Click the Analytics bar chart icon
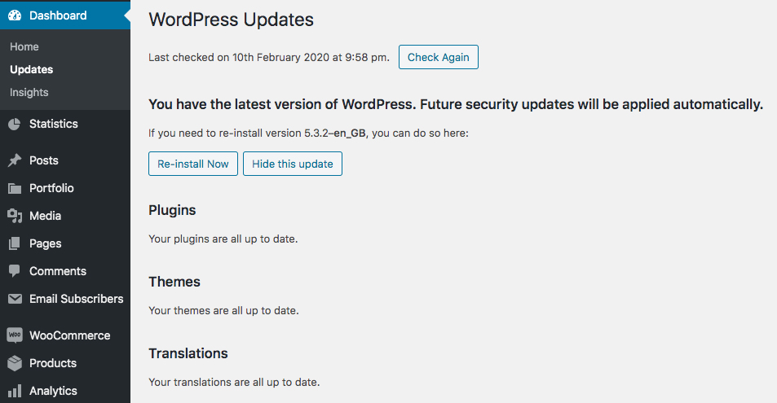 [x=15, y=391]
